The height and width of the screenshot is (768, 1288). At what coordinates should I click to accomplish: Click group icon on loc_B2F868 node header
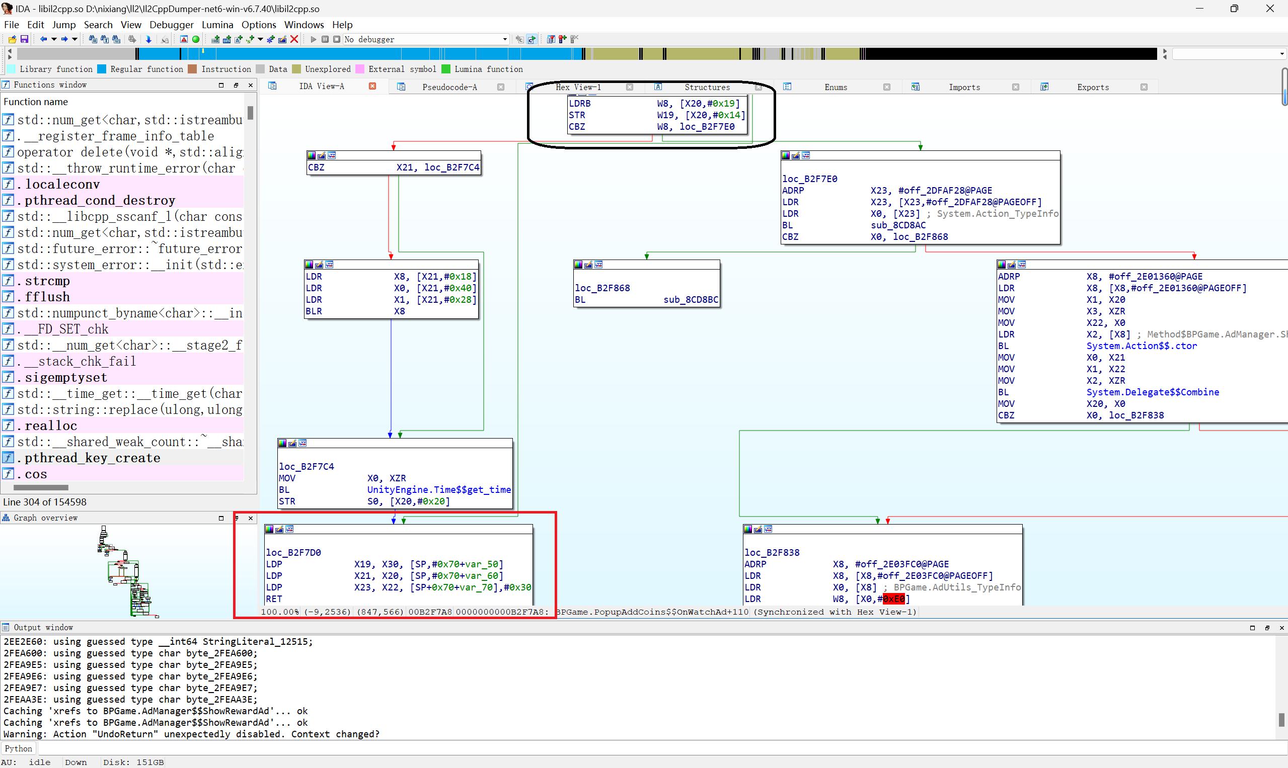coord(598,265)
